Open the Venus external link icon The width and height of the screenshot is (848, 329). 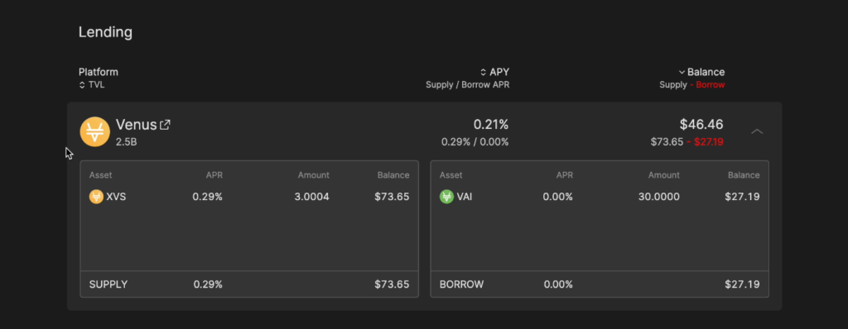pos(165,125)
